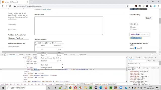Click the Styles Filter input field
Screen dimensions: 161x90
[x=137, y=61]
